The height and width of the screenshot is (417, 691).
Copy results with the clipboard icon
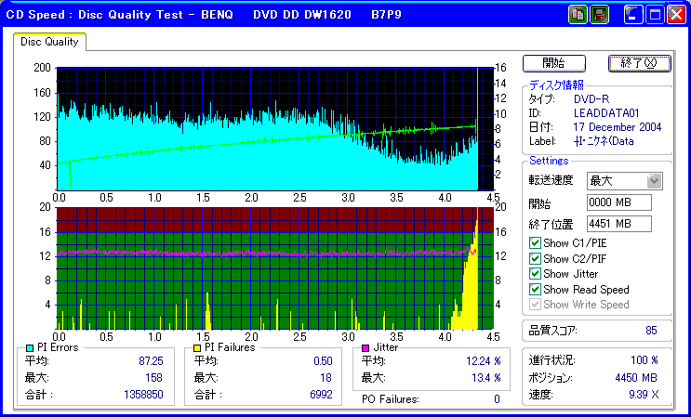(x=578, y=15)
